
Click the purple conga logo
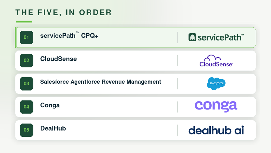click(216, 106)
